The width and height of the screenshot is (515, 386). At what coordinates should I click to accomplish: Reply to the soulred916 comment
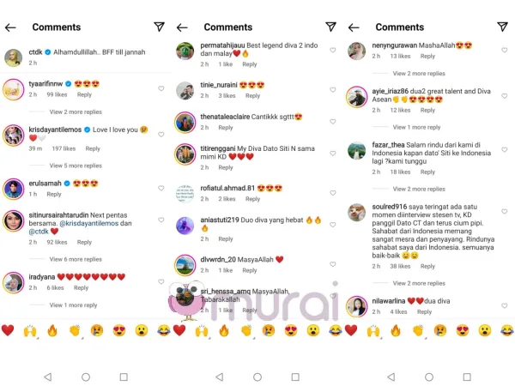(427, 266)
